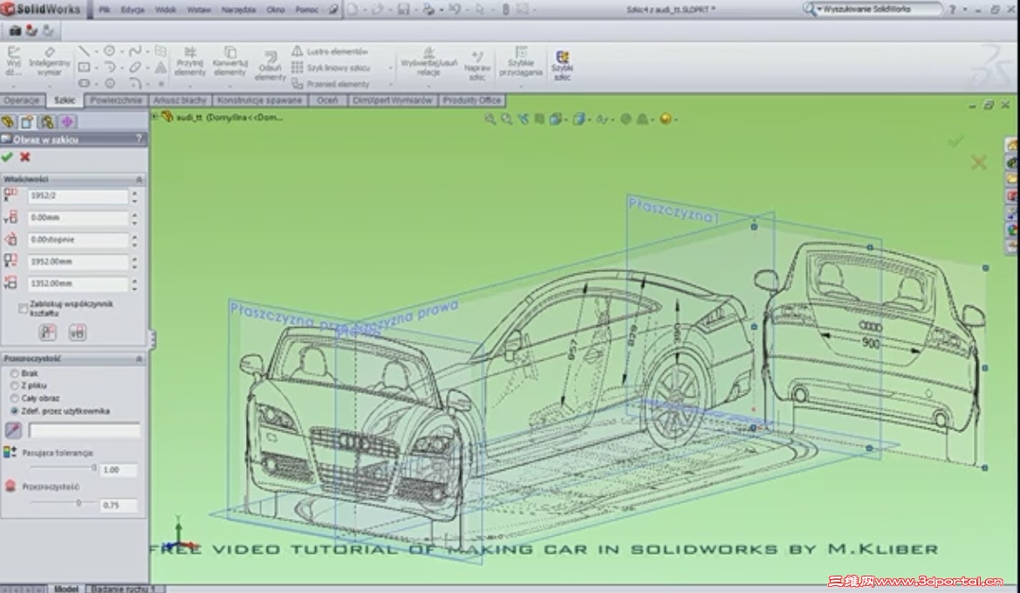Click Lustro elementów mirror tool
The height and width of the screenshot is (593, 1020).
[x=330, y=51]
